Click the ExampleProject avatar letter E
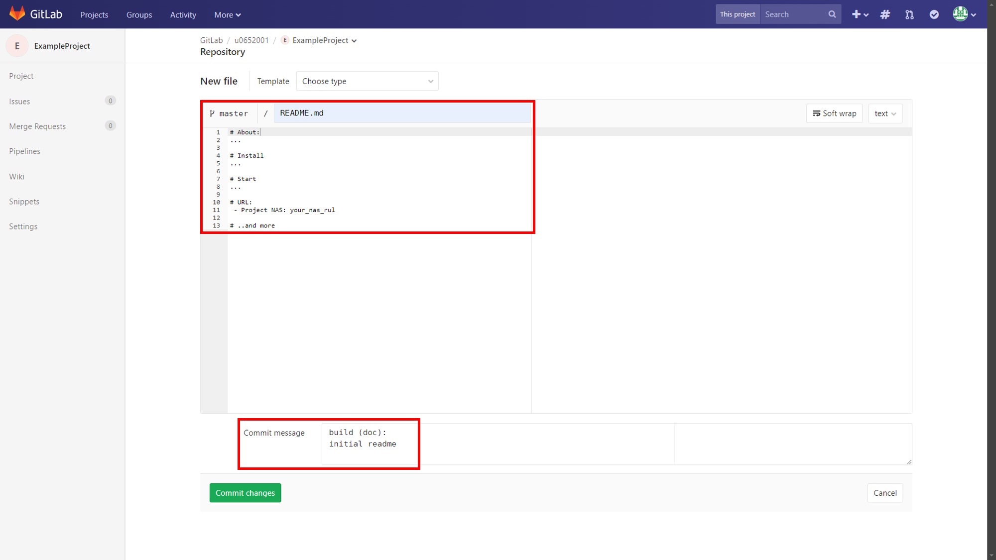The width and height of the screenshot is (996, 560). (x=17, y=46)
